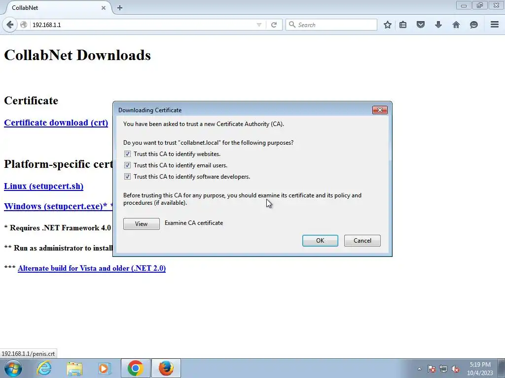Open network status tray icon
Viewport: 505px width, 378px height.
tap(443, 369)
